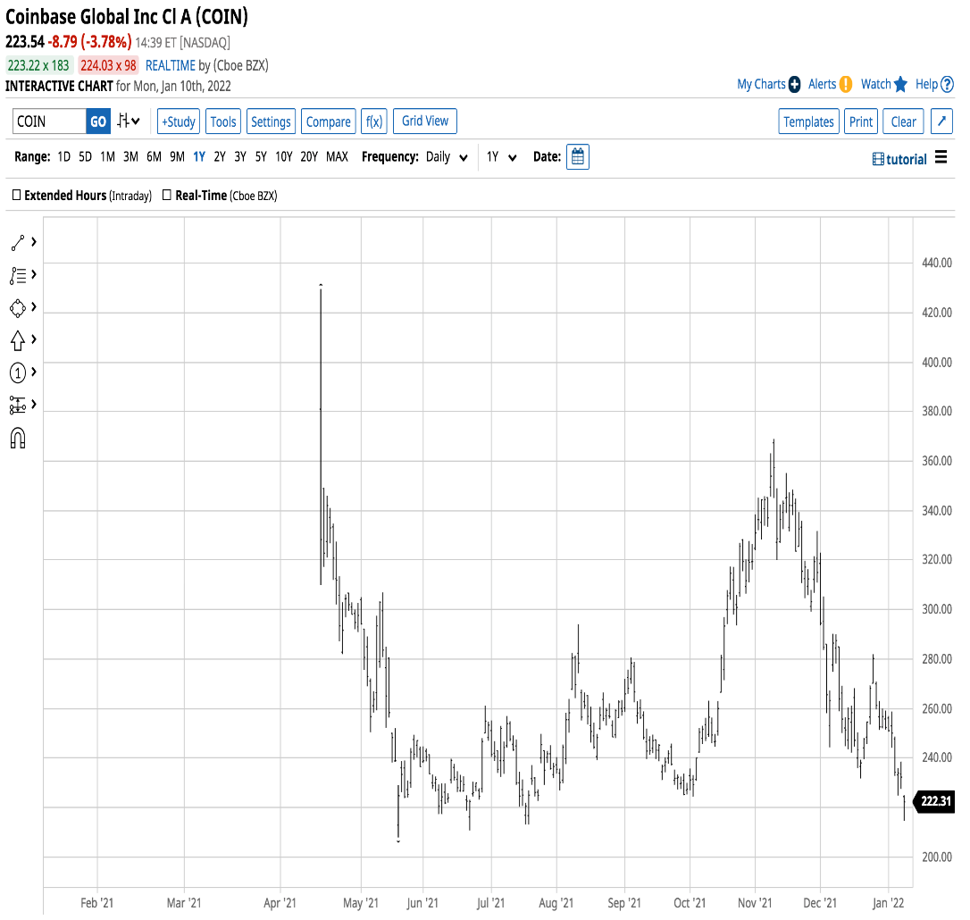The image size is (970, 920).
Task: Select the line drawing tool icon
Action: [x=17, y=243]
